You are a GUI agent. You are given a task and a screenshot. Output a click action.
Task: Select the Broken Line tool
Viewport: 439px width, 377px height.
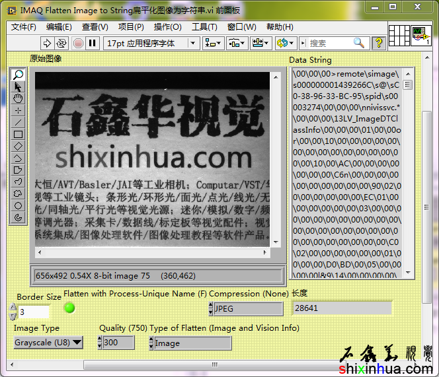pos(19,158)
